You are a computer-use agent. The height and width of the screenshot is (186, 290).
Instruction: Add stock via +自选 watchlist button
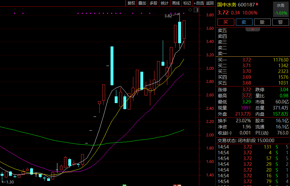199,3
